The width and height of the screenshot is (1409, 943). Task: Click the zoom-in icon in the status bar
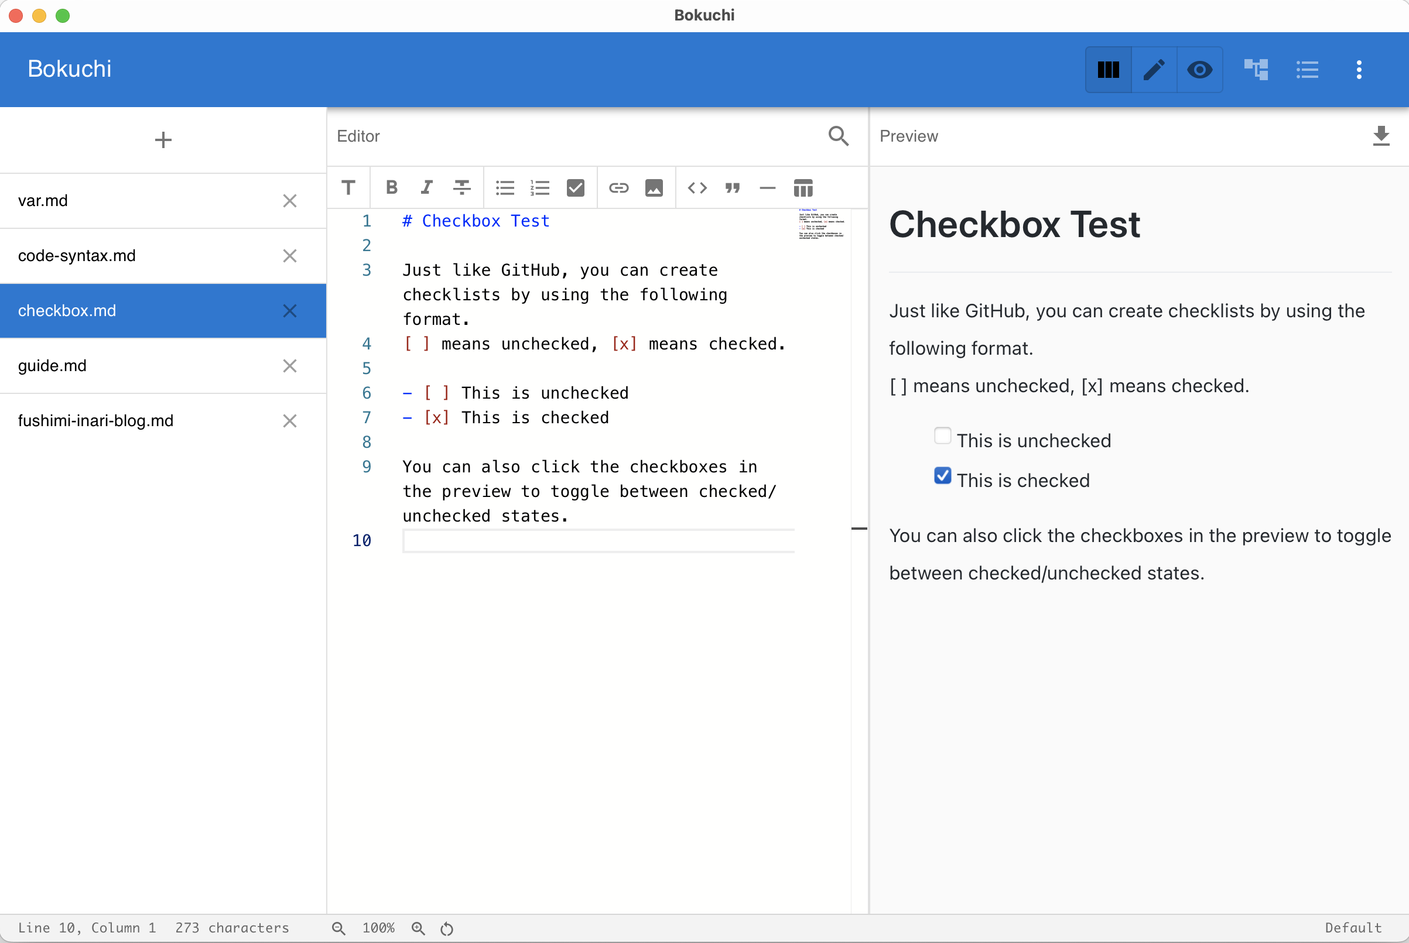click(418, 928)
